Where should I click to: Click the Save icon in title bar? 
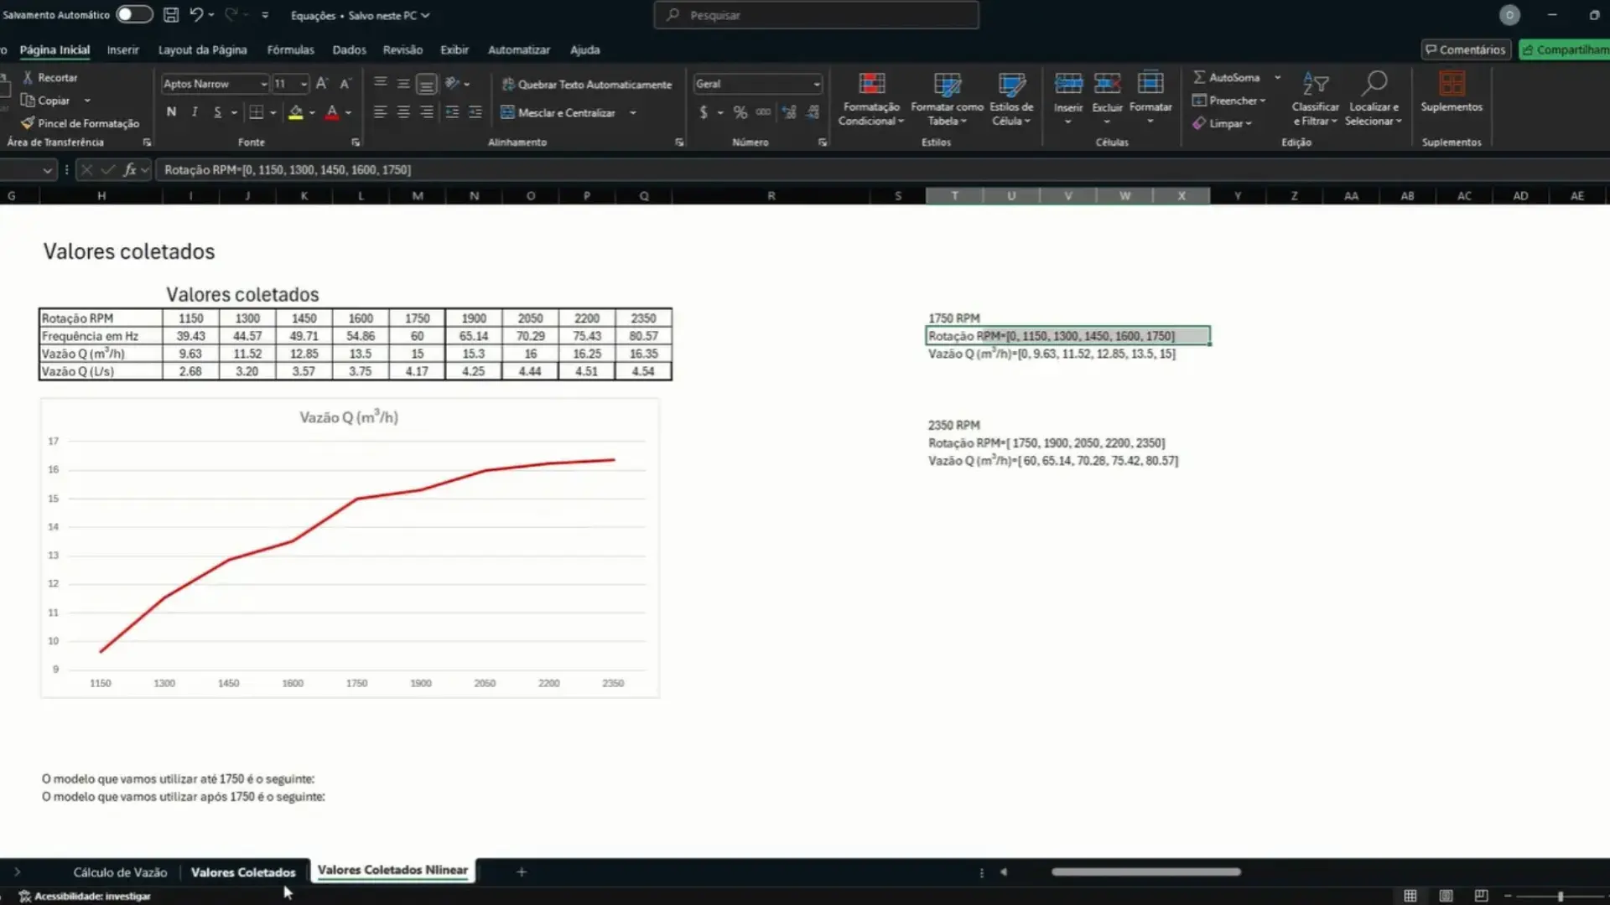[x=171, y=15]
